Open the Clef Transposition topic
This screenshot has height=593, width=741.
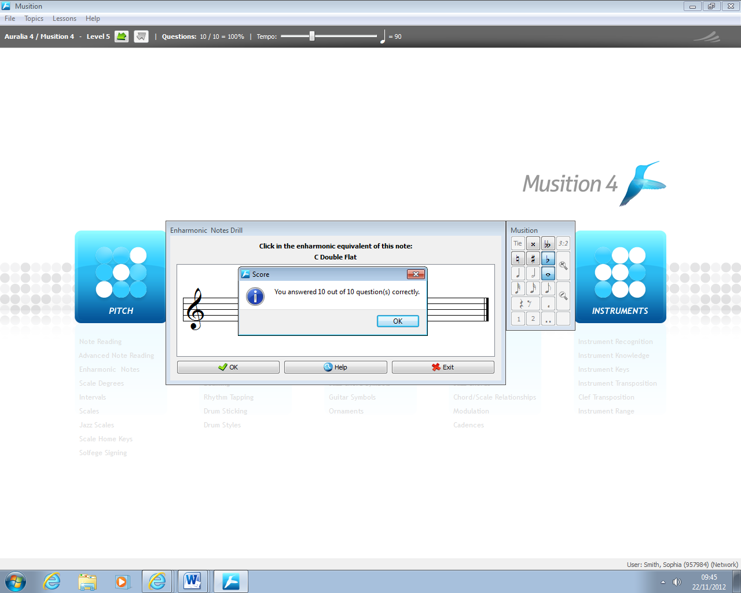coord(606,397)
